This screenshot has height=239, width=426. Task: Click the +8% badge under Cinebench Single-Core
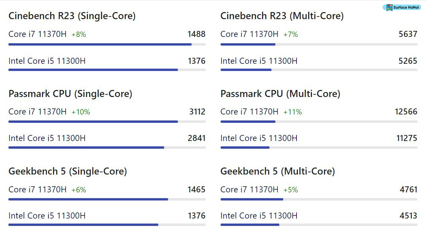click(x=79, y=34)
